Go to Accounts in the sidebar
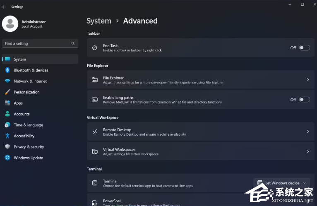Viewport: 317px width, 206px height. (x=22, y=114)
